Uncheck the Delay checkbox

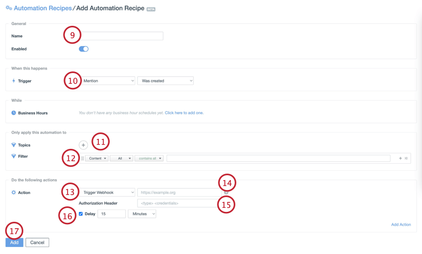tap(81, 214)
